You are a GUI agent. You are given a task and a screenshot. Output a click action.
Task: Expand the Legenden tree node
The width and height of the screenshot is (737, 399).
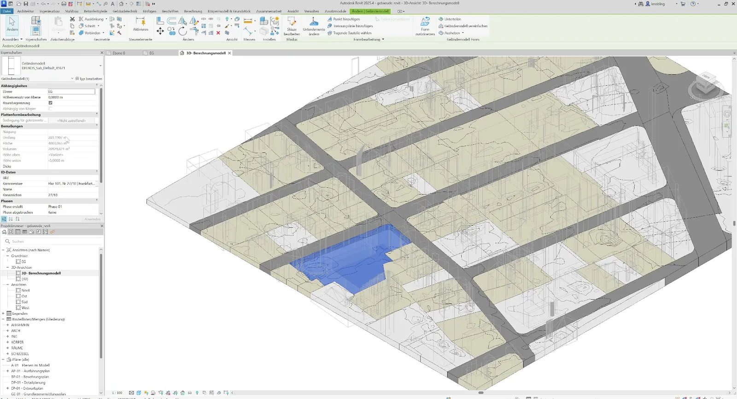coord(3,313)
